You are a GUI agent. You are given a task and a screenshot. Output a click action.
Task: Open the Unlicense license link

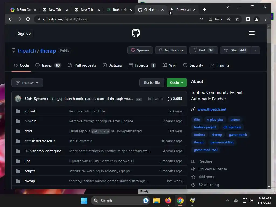click(x=213, y=169)
